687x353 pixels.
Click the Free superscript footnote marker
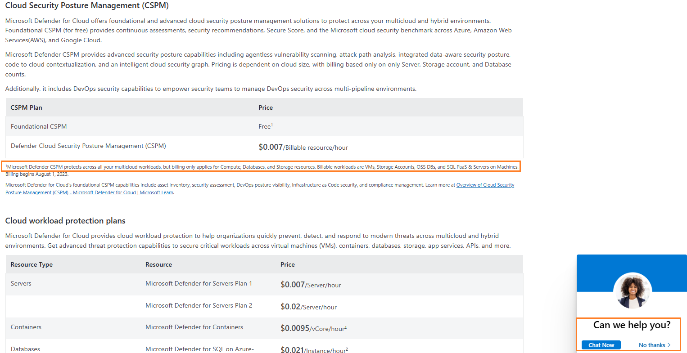(x=271, y=124)
